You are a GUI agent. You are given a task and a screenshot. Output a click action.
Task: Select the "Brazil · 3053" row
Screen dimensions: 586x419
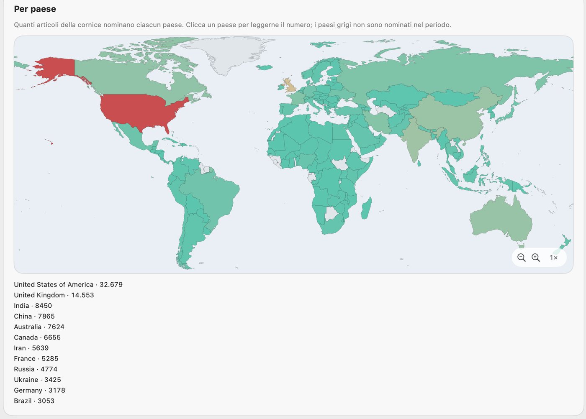(x=34, y=401)
